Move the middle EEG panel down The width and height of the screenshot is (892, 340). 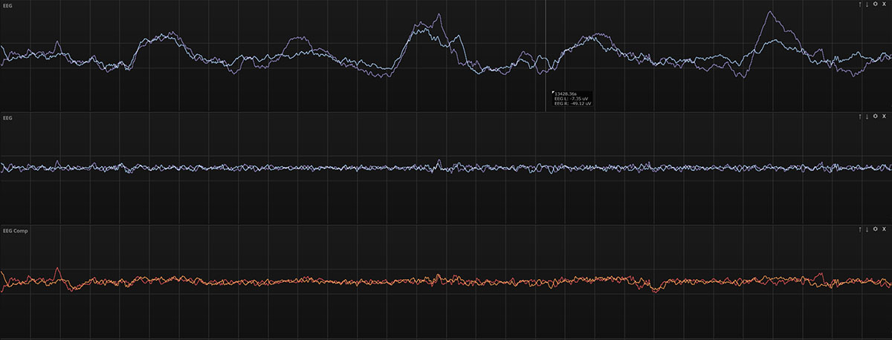(867, 117)
